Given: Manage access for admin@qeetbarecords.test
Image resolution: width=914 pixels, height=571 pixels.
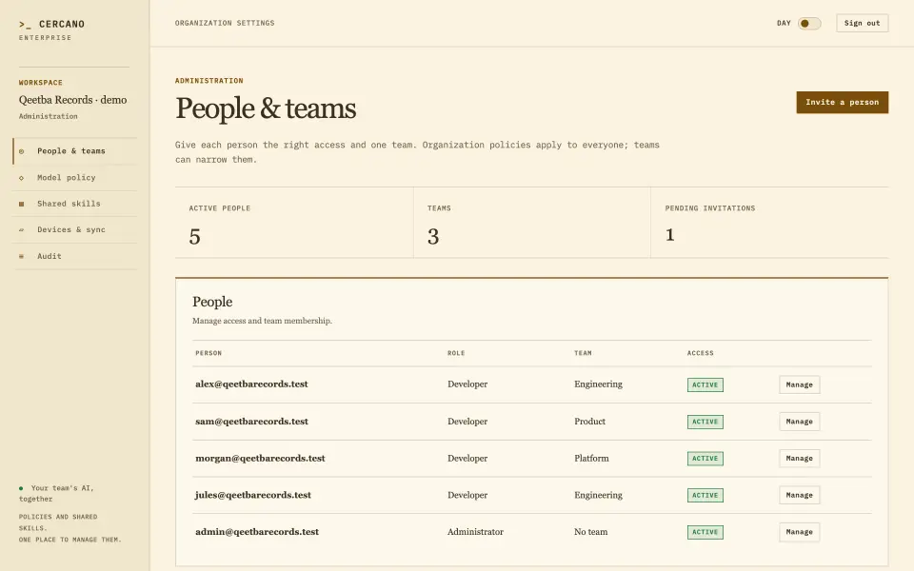Looking at the screenshot, I should (799, 532).
